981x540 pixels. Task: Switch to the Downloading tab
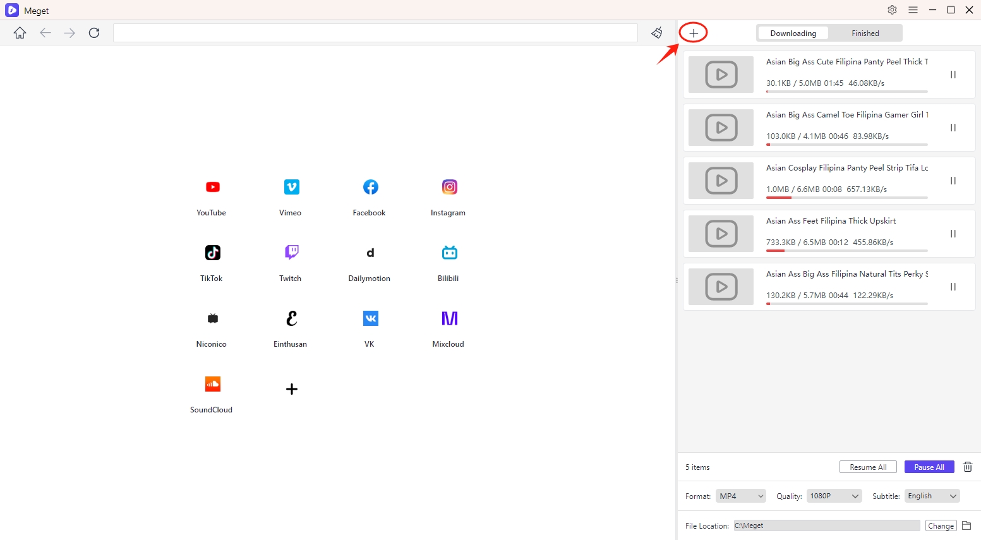[x=793, y=33]
